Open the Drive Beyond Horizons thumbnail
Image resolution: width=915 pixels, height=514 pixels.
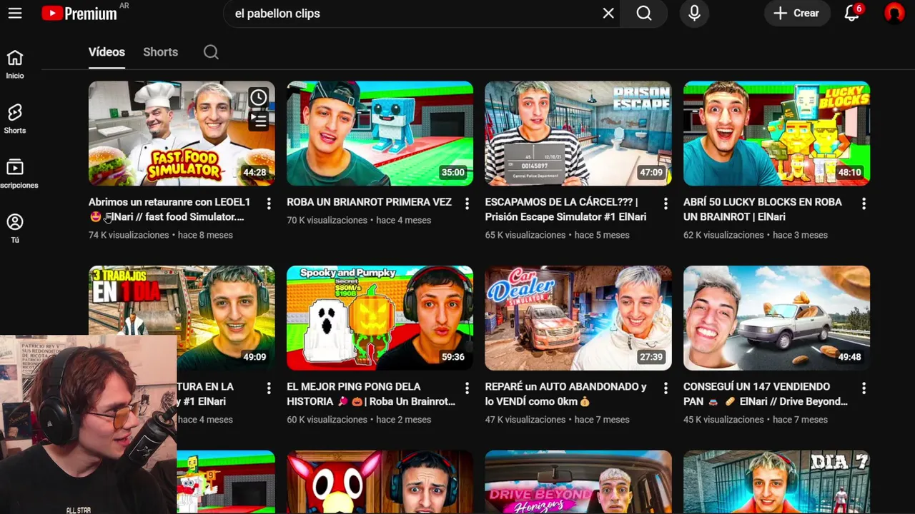578,482
